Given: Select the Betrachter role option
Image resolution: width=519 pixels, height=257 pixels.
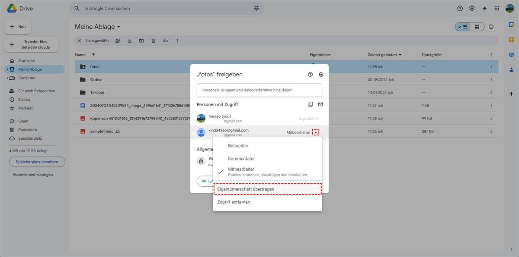Looking at the screenshot, I should tap(238, 146).
